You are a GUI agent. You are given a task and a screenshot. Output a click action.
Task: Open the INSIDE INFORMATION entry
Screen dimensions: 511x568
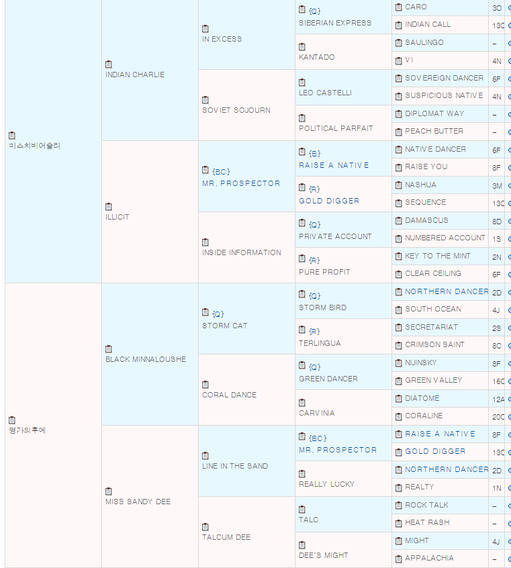(241, 252)
